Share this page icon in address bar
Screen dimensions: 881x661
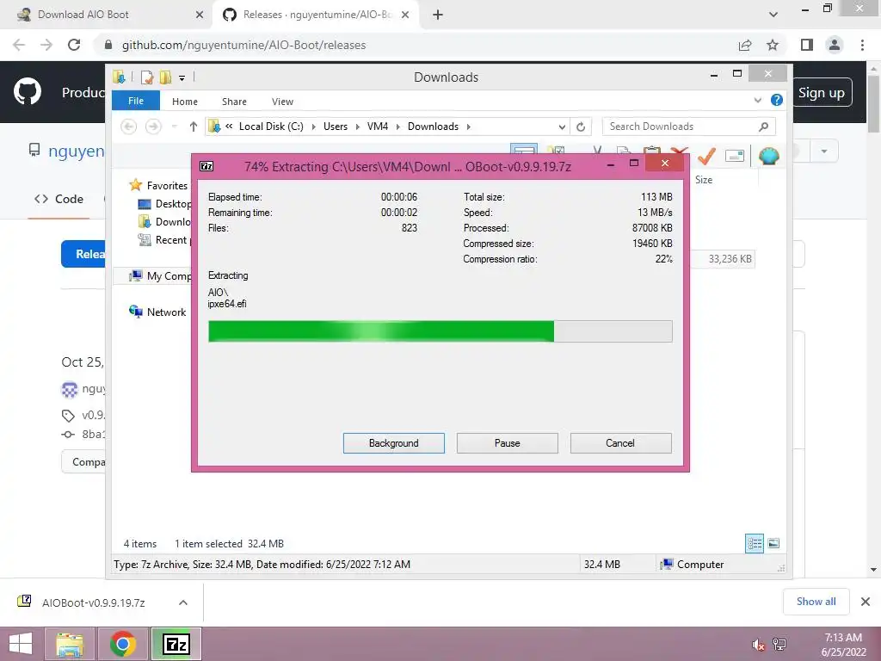745,45
